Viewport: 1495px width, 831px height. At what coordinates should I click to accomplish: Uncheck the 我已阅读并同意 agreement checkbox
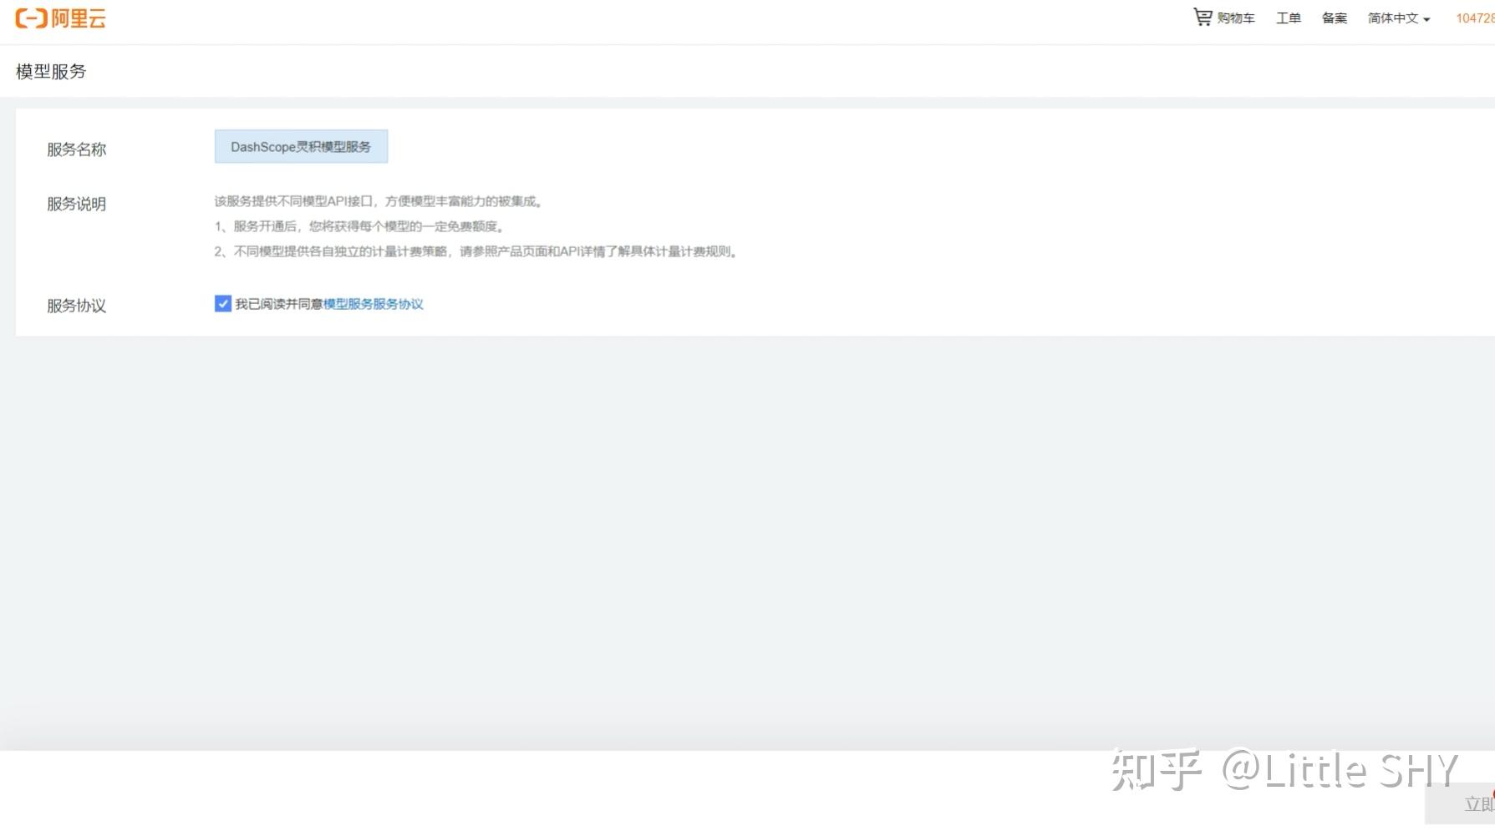click(x=222, y=304)
